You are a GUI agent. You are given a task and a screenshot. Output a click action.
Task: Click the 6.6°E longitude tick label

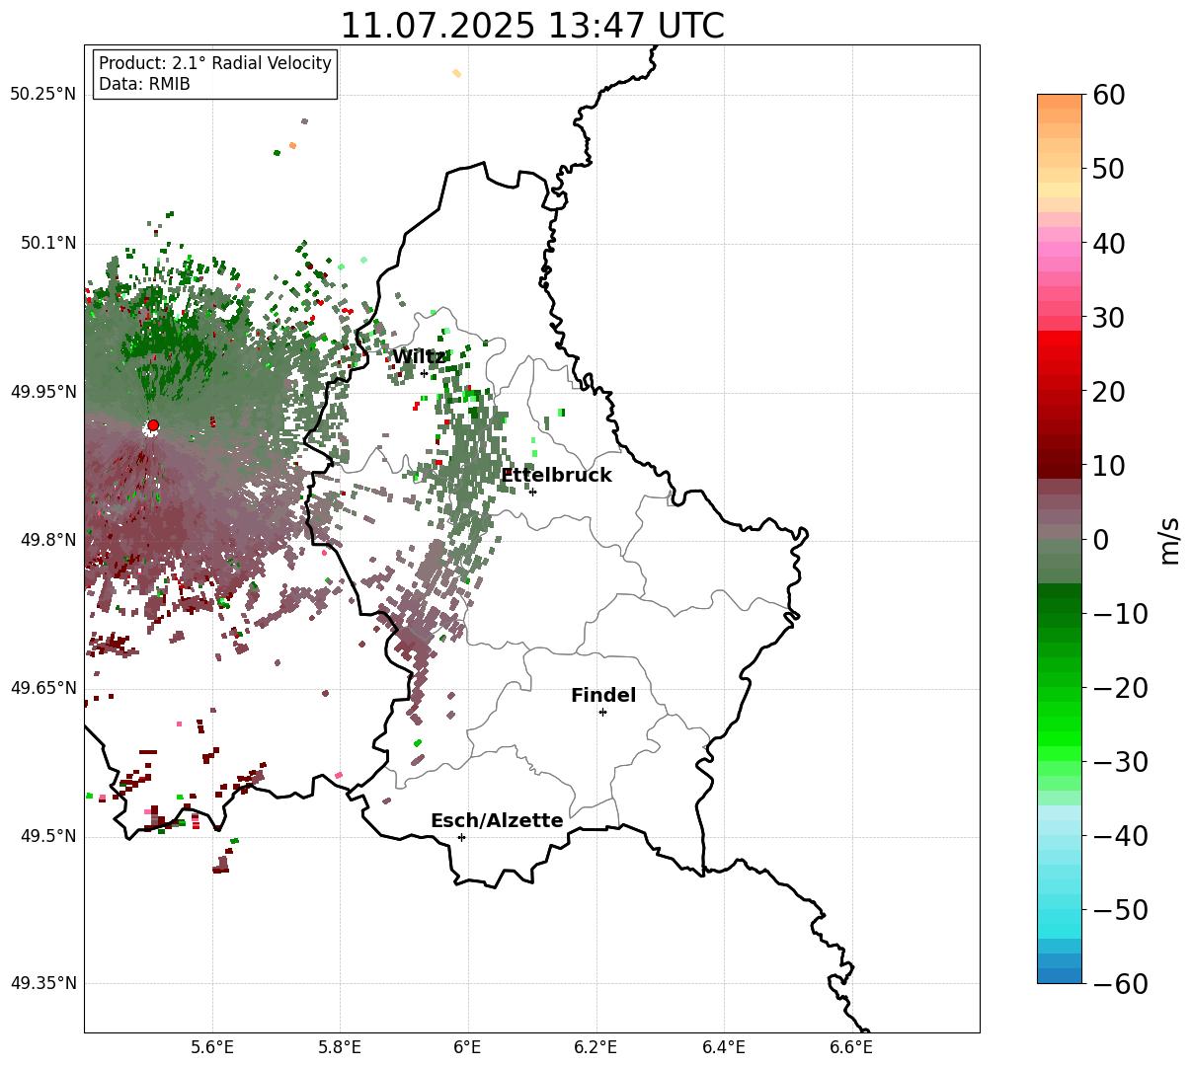click(x=851, y=1047)
